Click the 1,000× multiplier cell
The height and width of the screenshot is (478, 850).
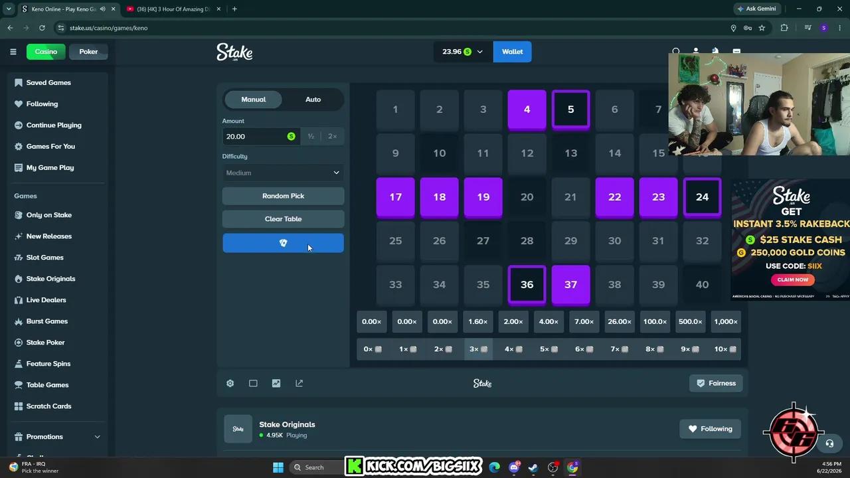[x=726, y=322]
